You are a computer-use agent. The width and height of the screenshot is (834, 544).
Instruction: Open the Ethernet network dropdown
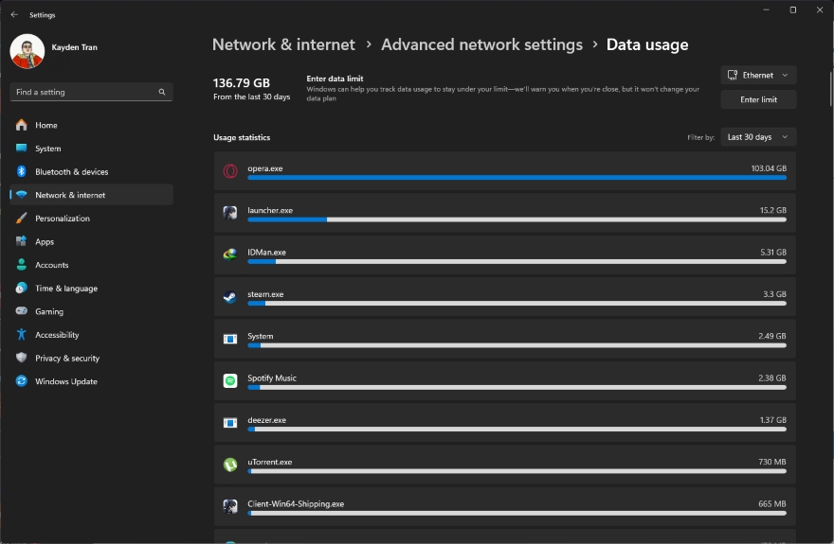(x=758, y=75)
